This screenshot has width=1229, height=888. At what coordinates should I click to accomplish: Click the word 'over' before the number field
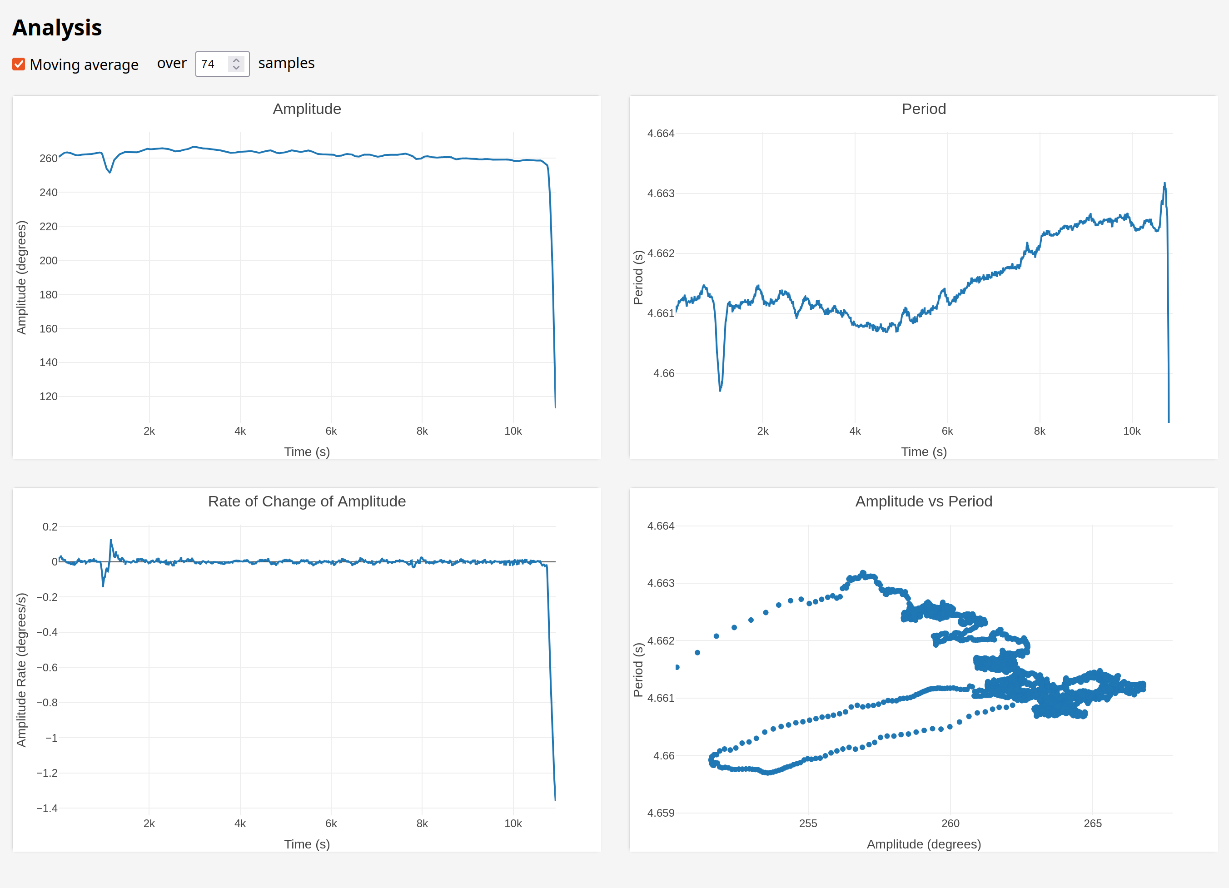click(x=172, y=64)
